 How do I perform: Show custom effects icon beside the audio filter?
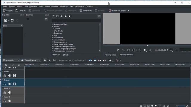point(66,16)
